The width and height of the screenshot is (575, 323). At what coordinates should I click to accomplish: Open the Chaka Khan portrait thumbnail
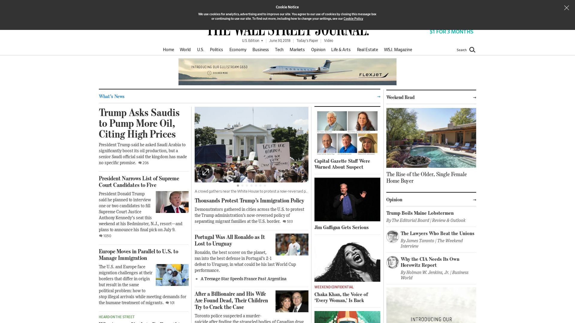pyautogui.click(x=347, y=260)
